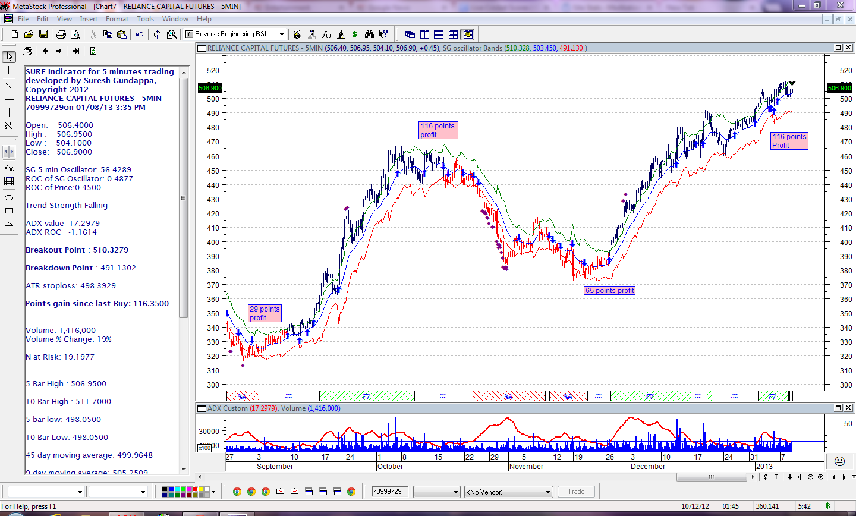
Task: Click the Trade button
Action: point(576,492)
